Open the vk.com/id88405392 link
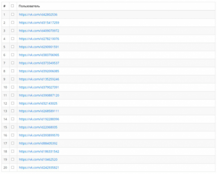Screen dimensions: 217x174 pos(38,143)
